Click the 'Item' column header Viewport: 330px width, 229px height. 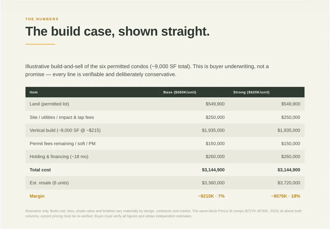click(x=34, y=92)
